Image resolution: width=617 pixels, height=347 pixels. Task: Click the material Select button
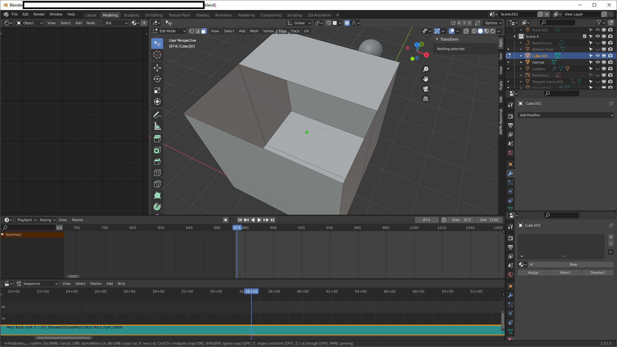pyautogui.click(x=565, y=273)
